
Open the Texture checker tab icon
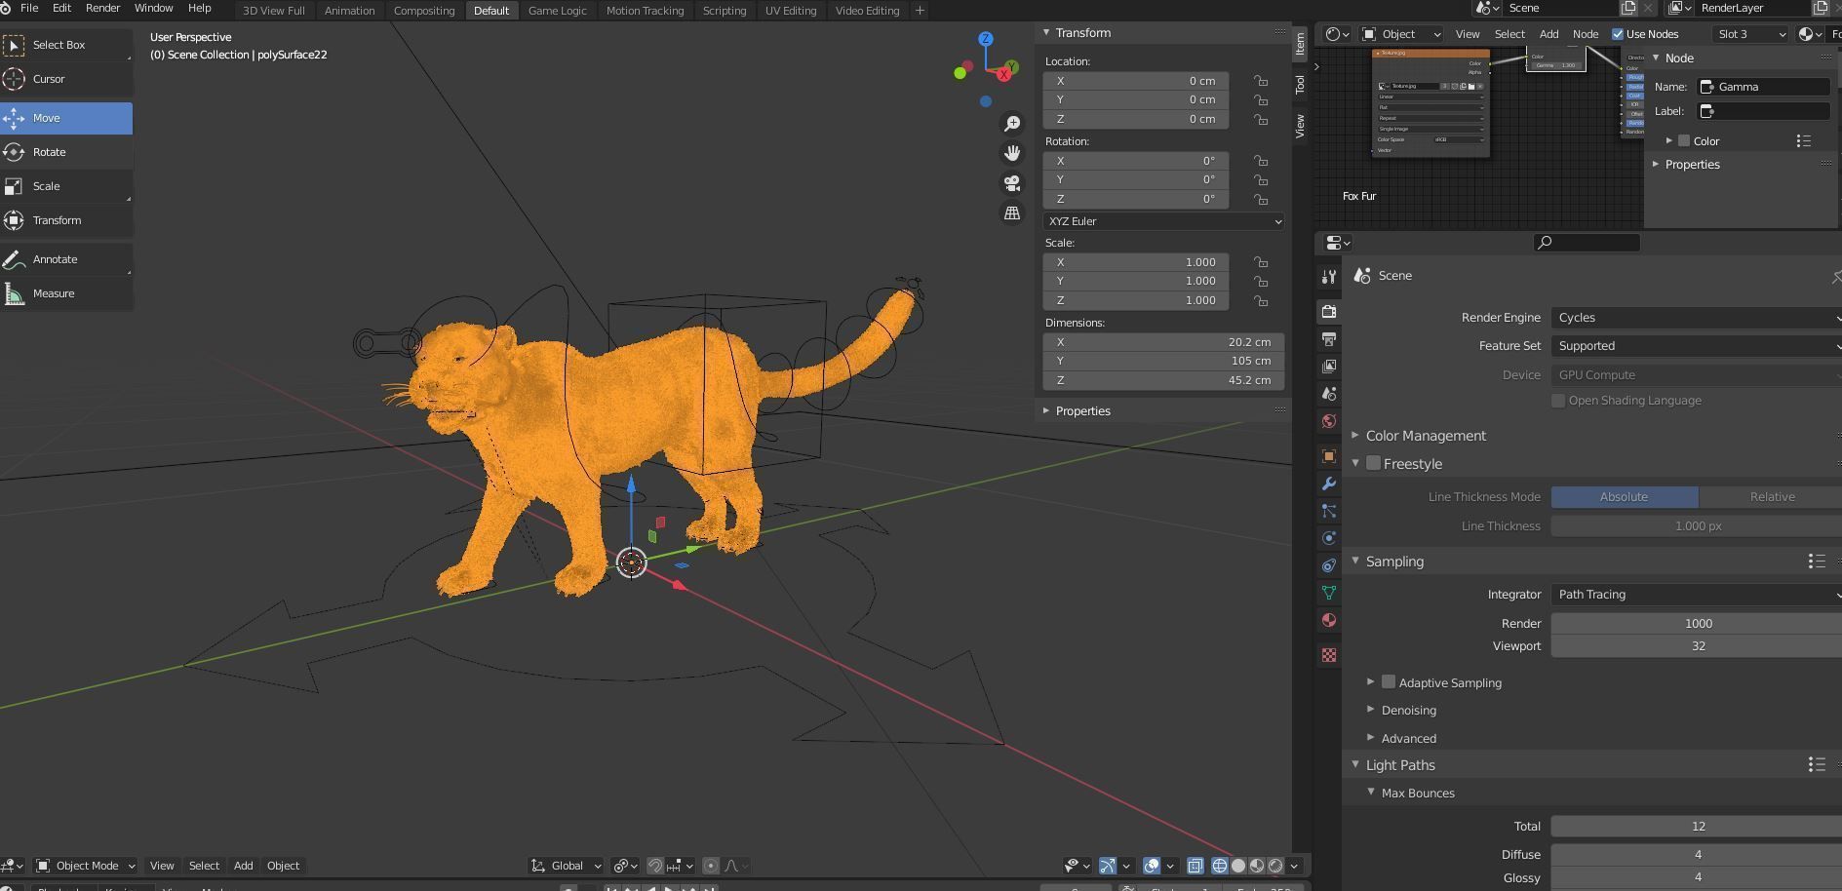(x=1328, y=655)
